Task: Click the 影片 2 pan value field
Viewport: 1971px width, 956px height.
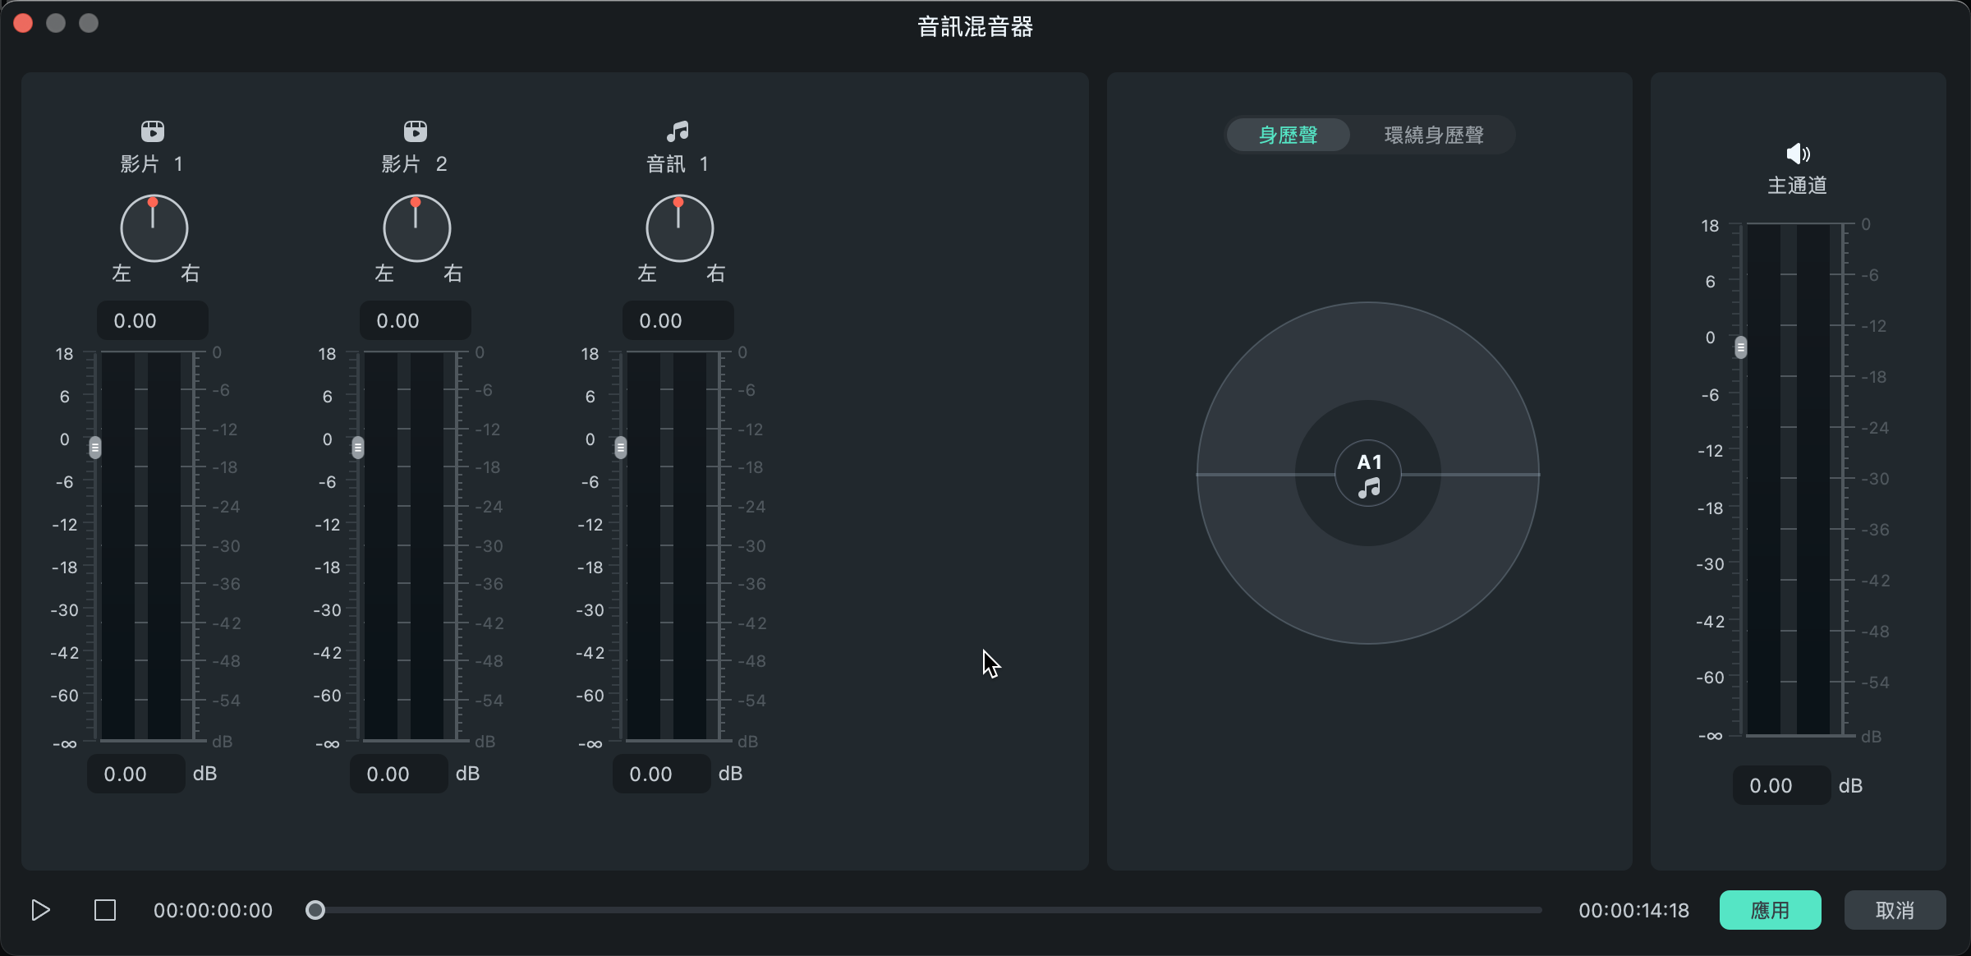Action: [416, 320]
